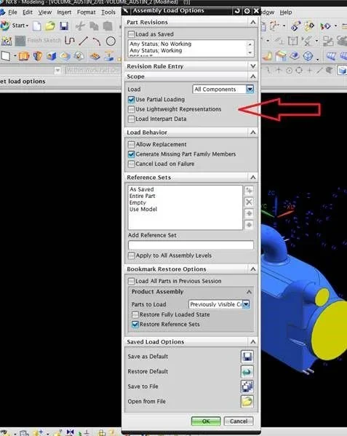Screen dimensions: 347x436
Task: Select the Circle sketch tool
Action: (x=111, y=41)
